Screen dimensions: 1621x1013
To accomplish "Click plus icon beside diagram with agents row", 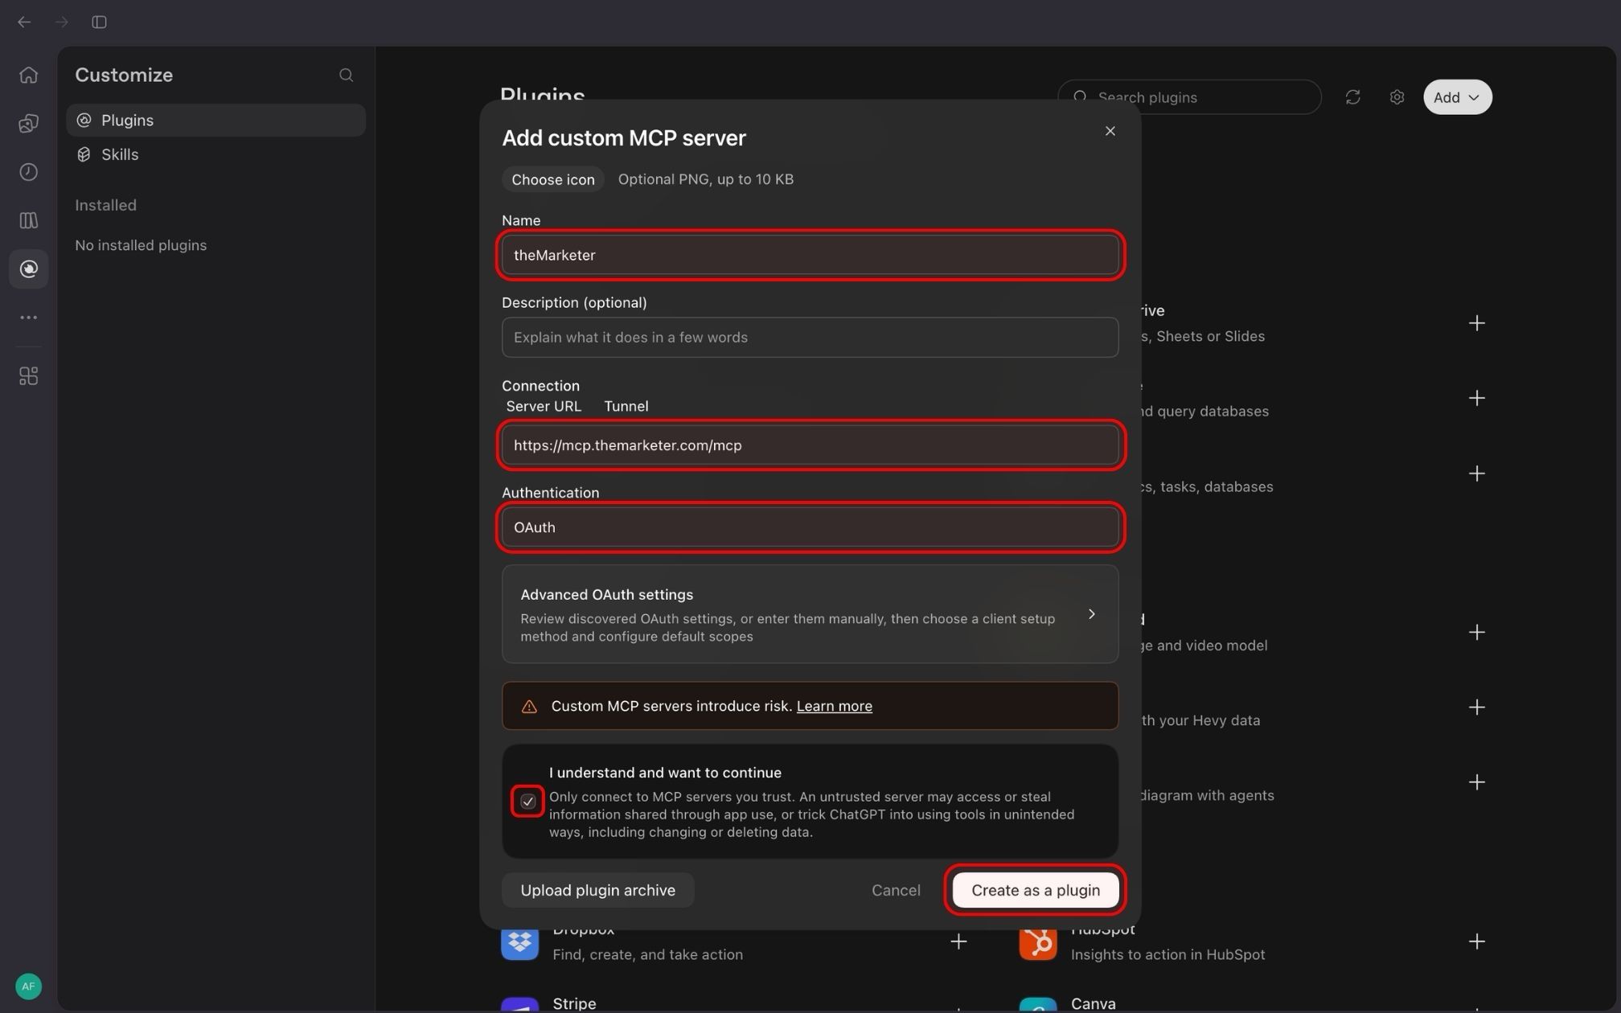I will (1476, 782).
